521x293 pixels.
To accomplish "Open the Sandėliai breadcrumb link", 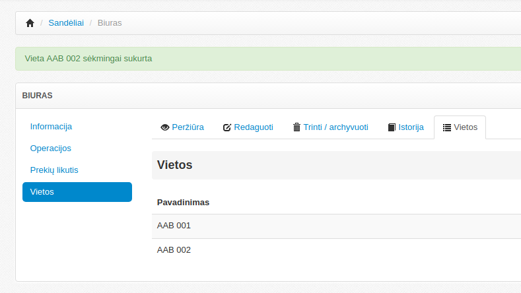I will [x=65, y=23].
